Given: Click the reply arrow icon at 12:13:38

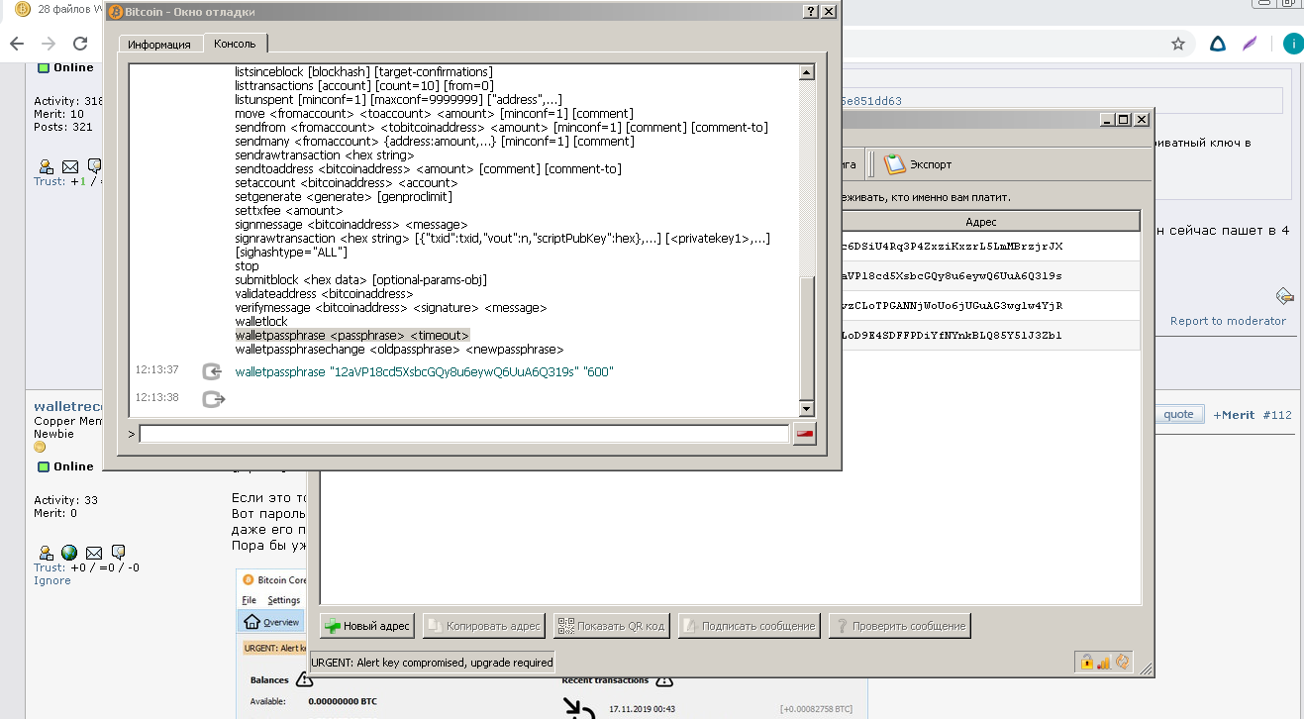Looking at the screenshot, I should point(213,399).
